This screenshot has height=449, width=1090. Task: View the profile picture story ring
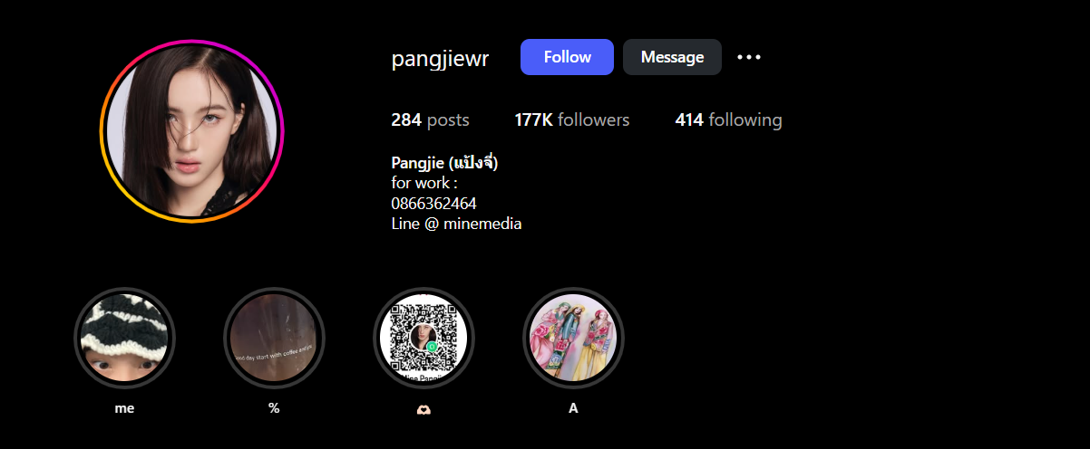pyautogui.click(x=191, y=131)
